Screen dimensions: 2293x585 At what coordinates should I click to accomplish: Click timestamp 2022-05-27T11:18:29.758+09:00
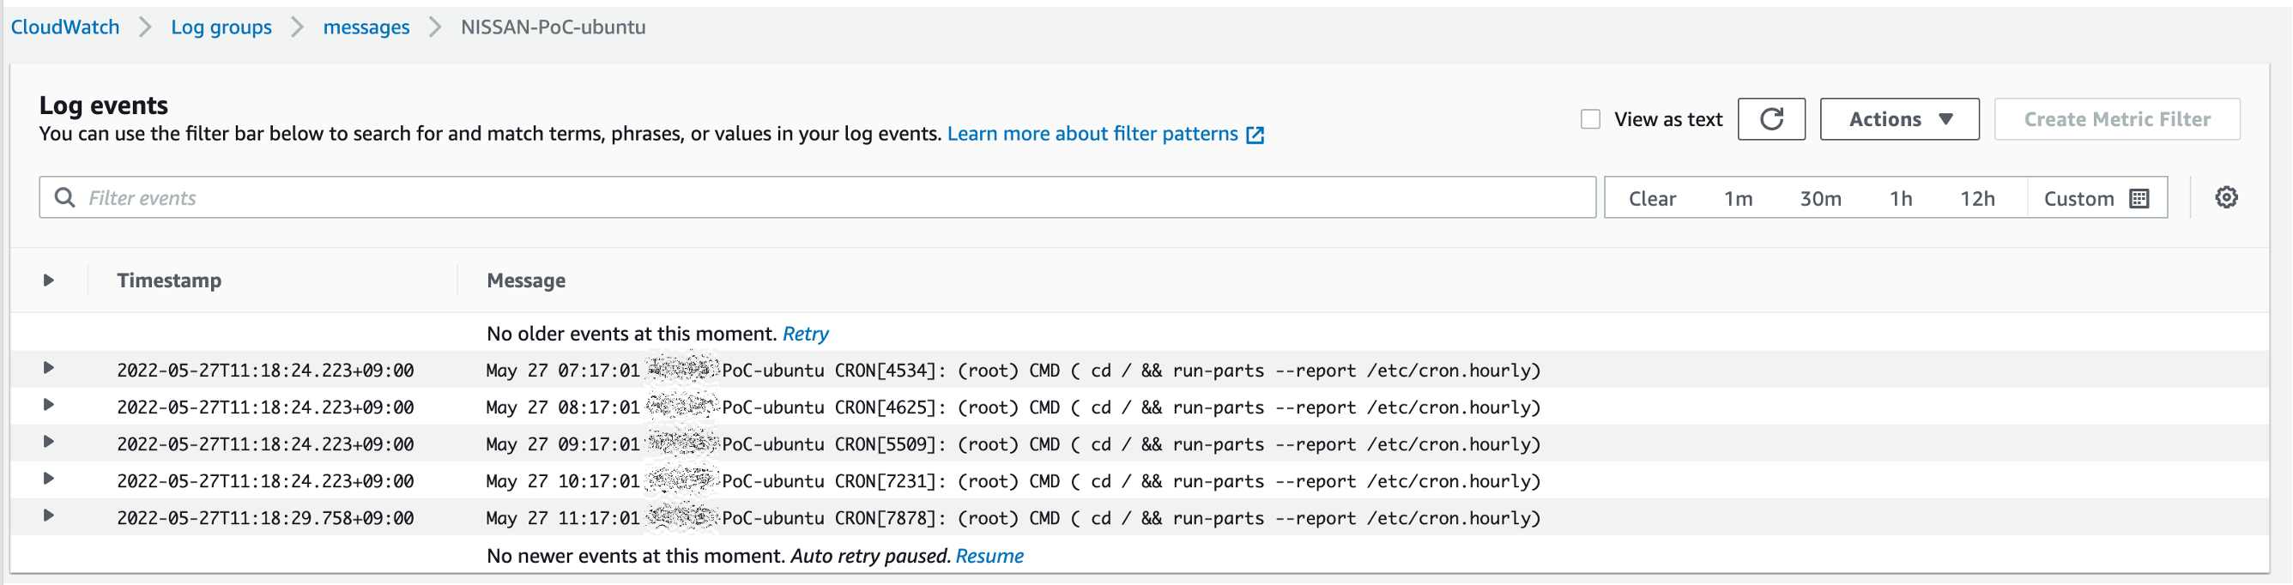point(265,518)
